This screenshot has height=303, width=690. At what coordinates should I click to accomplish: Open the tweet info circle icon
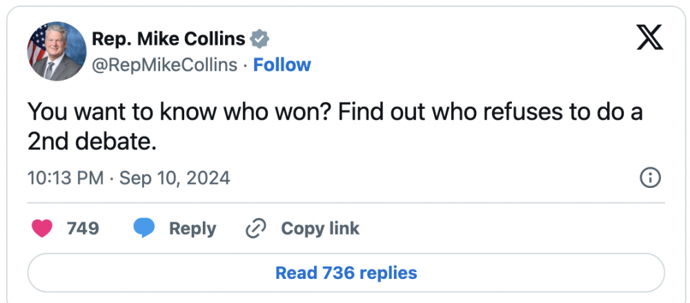tap(651, 178)
